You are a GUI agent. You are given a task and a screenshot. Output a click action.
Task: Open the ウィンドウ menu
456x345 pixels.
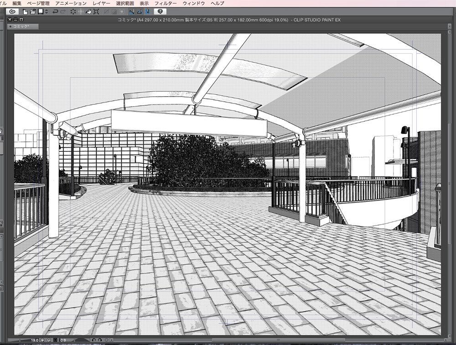(x=194, y=3)
